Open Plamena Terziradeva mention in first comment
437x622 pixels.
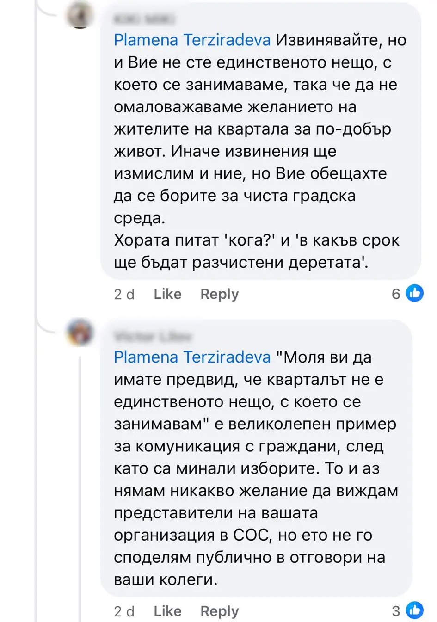[x=192, y=40]
